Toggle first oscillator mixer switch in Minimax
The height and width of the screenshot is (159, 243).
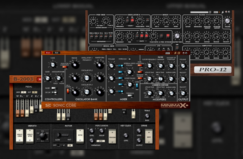click(x=120, y=66)
